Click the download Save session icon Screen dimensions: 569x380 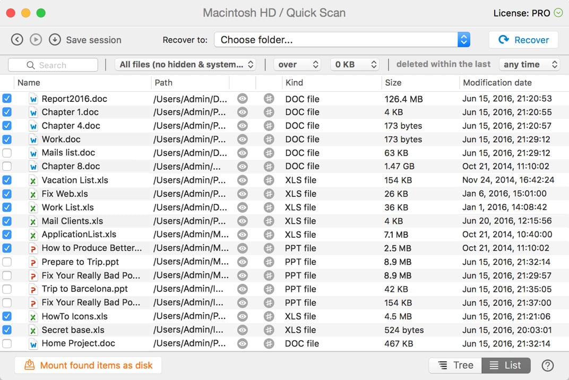pyautogui.click(x=55, y=40)
